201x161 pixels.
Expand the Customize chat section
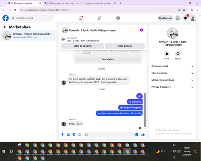(172, 66)
